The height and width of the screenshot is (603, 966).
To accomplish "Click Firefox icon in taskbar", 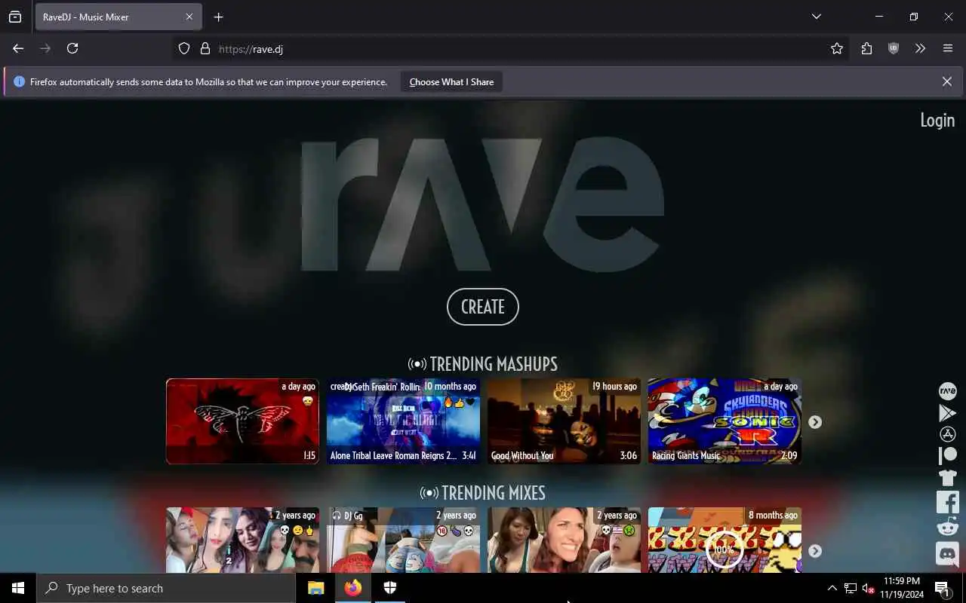I will point(353,588).
